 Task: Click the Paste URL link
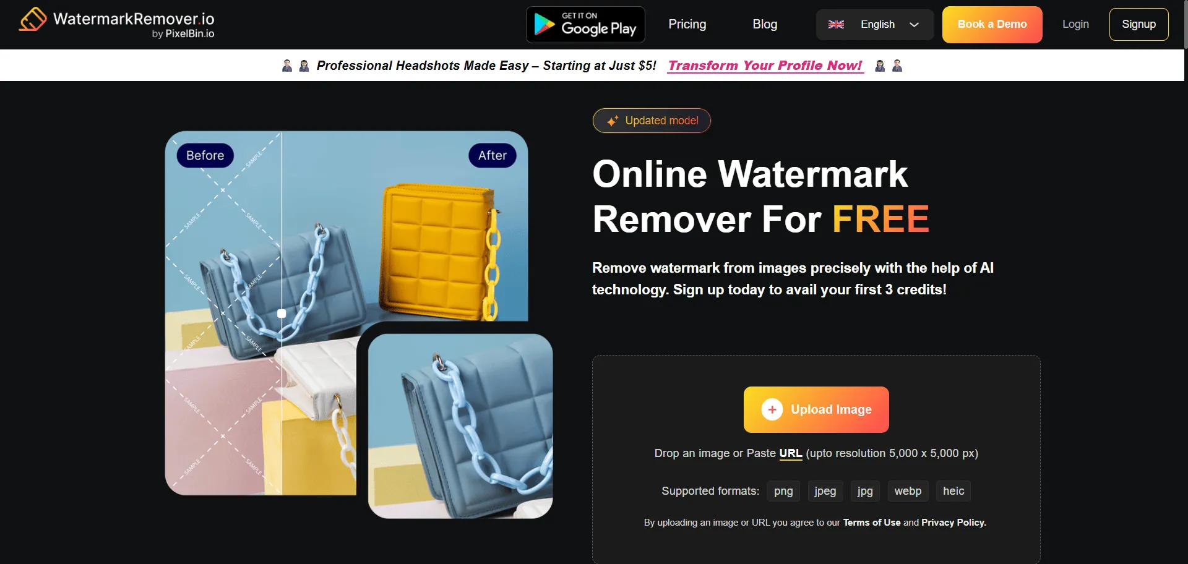[x=790, y=453]
